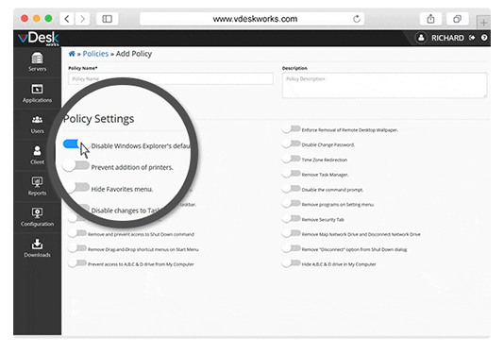Click the RICHARD user profile button
Screen dimensions: 504x355
[x=440, y=38]
